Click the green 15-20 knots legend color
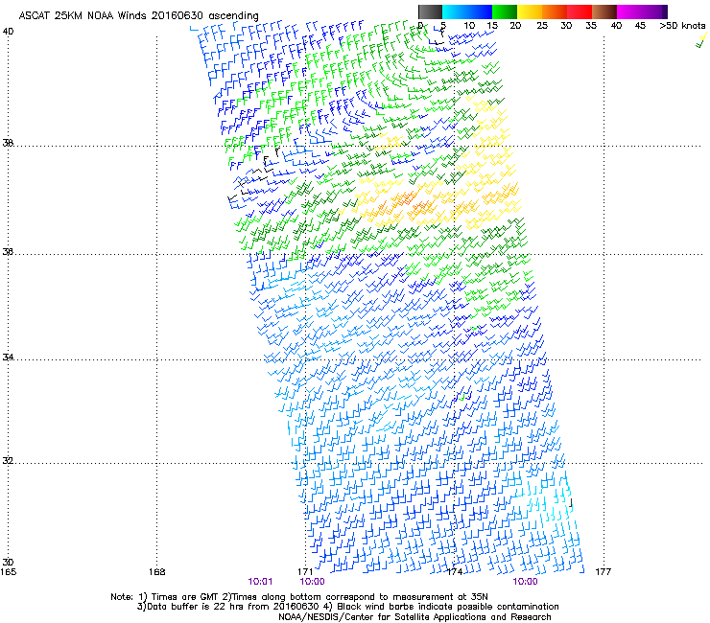Screen dimensions: 710x623 [x=505, y=12]
